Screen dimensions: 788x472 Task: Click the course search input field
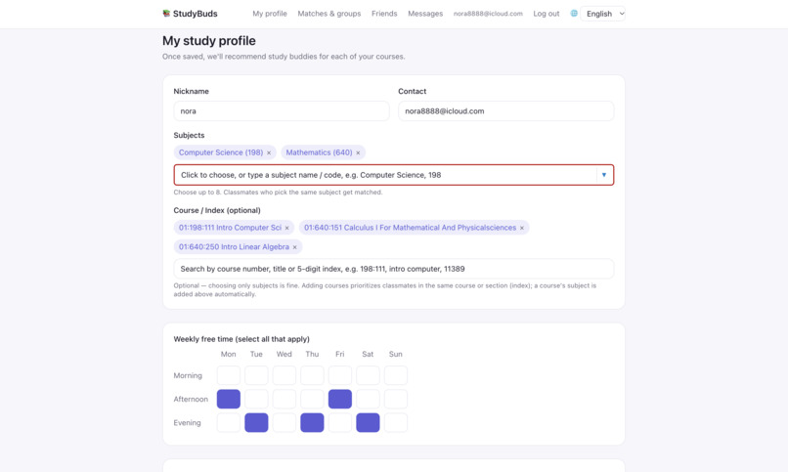point(393,269)
